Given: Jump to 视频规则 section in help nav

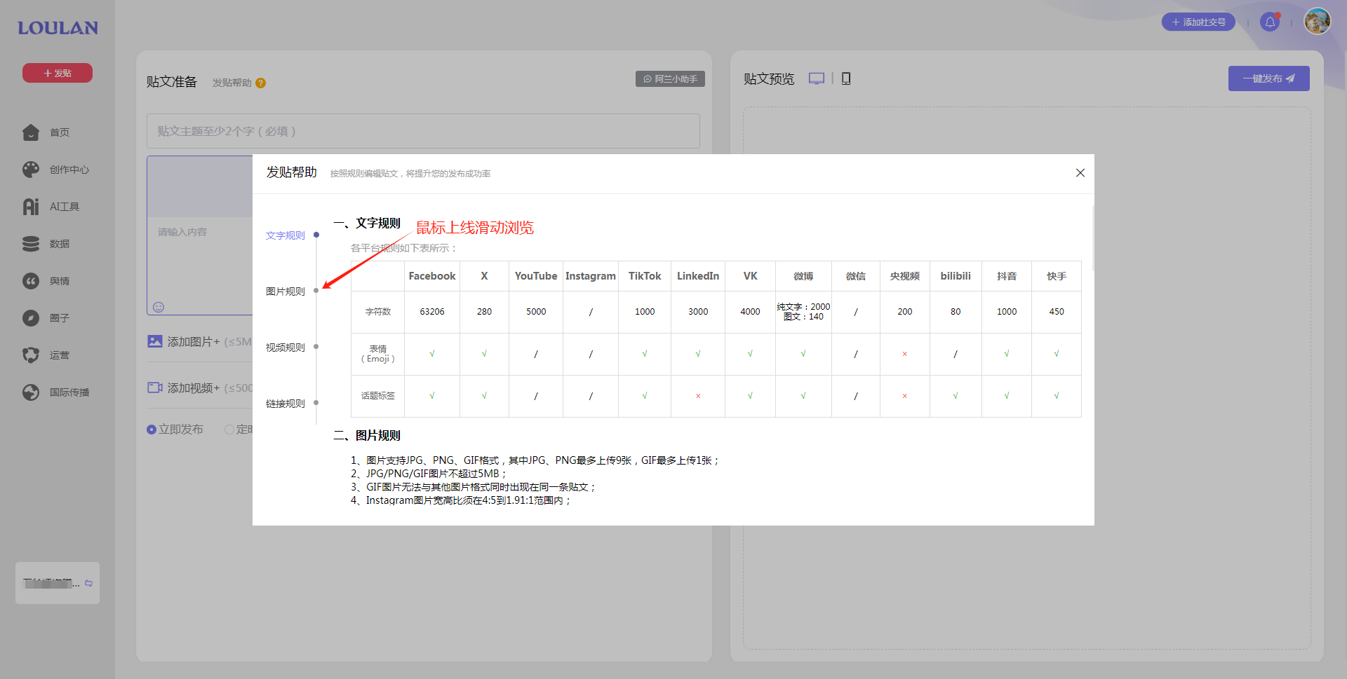Looking at the screenshot, I should click(x=286, y=348).
